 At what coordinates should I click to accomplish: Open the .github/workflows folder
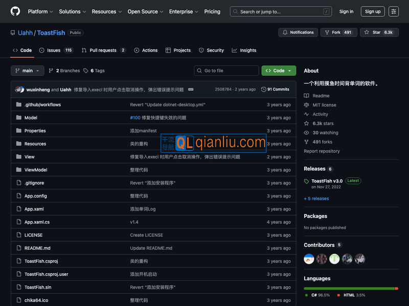tap(42, 105)
